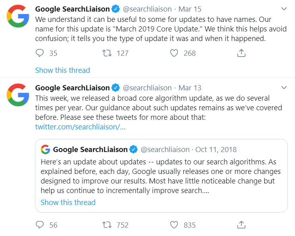Like the Mar 13 tweet with 835 likes
The height and width of the screenshot is (236, 295).
click(174, 225)
